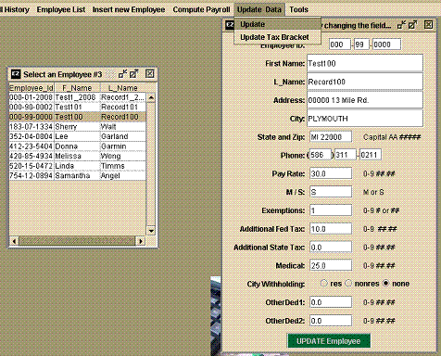
Task: Click the First Name input field
Action: pos(365,63)
